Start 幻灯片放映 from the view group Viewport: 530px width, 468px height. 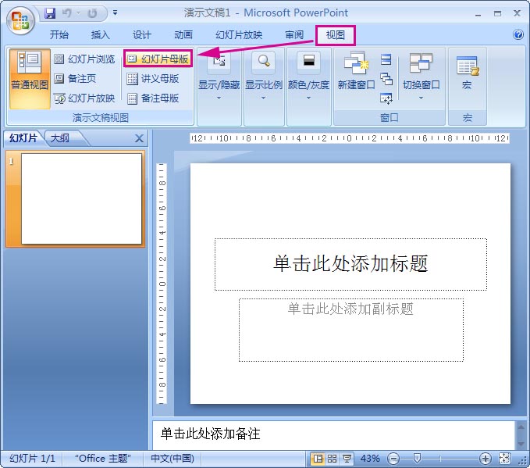click(x=84, y=98)
